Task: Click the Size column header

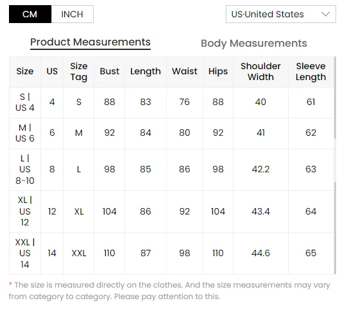Action: coord(25,71)
